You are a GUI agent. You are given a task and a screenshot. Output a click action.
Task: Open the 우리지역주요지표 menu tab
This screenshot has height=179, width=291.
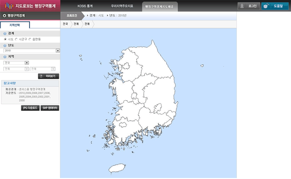(122, 6)
